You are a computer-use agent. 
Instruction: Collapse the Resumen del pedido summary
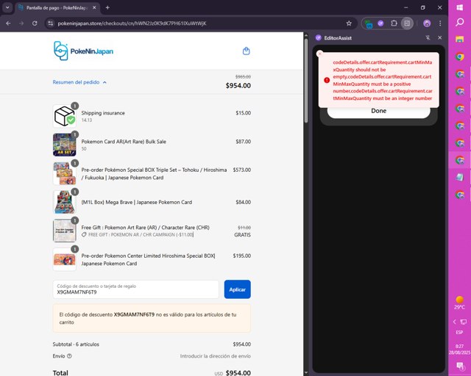[79, 82]
